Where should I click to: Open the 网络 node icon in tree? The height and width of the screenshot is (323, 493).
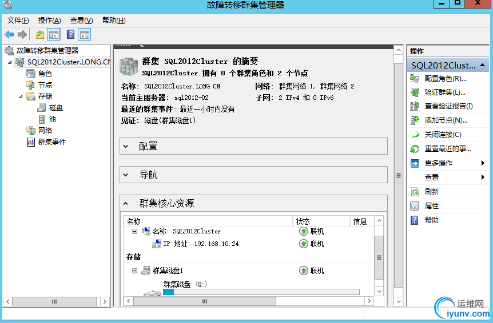31,130
